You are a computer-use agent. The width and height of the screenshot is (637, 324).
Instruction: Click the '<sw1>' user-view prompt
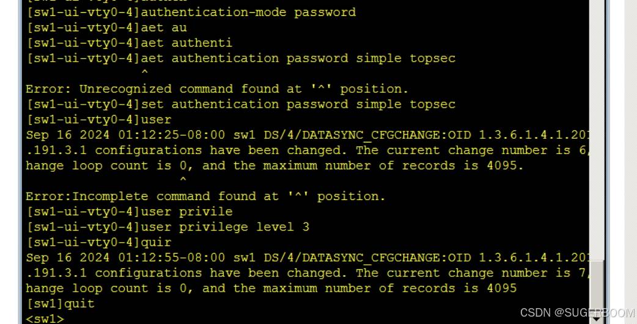coord(45,318)
